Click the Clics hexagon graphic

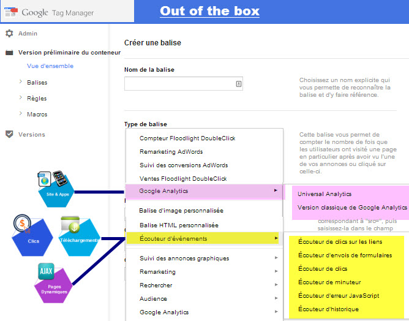tap(32, 236)
